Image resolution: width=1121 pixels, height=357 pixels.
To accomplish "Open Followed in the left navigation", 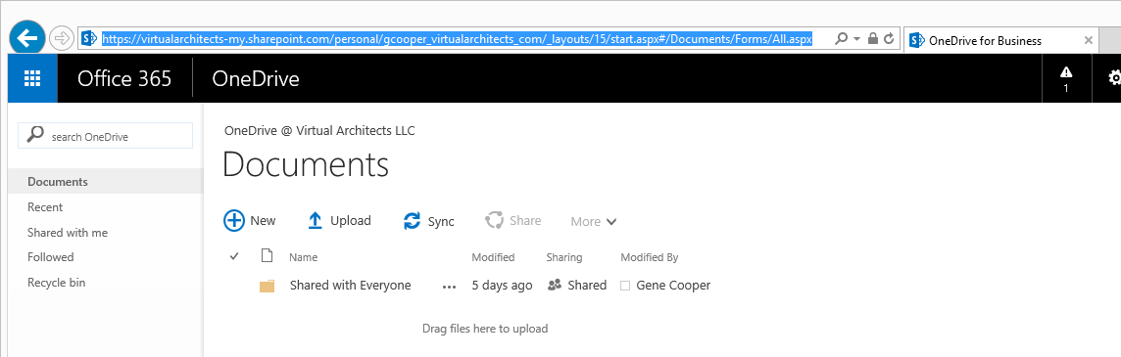I will pyautogui.click(x=50, y=257).
